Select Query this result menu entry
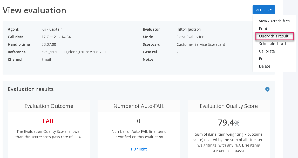298x158 pixels. coord(274,36)
